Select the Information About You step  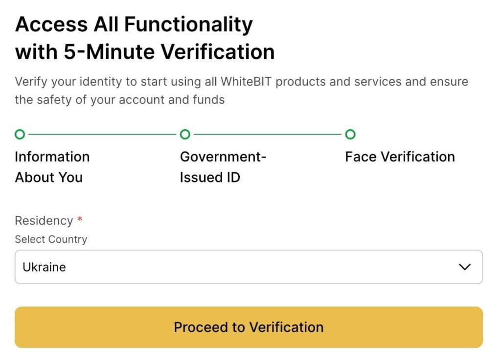(x=52, y=166)
